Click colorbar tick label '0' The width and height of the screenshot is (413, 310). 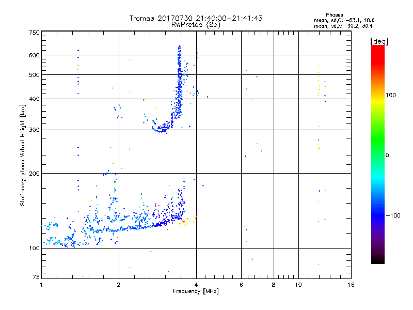pos(387,156)
